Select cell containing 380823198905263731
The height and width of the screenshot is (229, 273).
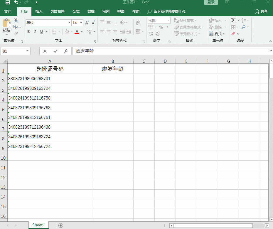point(50,78)
